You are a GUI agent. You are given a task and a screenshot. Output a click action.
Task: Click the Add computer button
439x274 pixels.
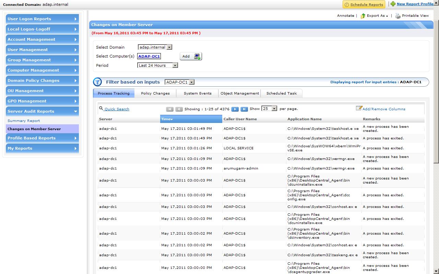(190, 56)
